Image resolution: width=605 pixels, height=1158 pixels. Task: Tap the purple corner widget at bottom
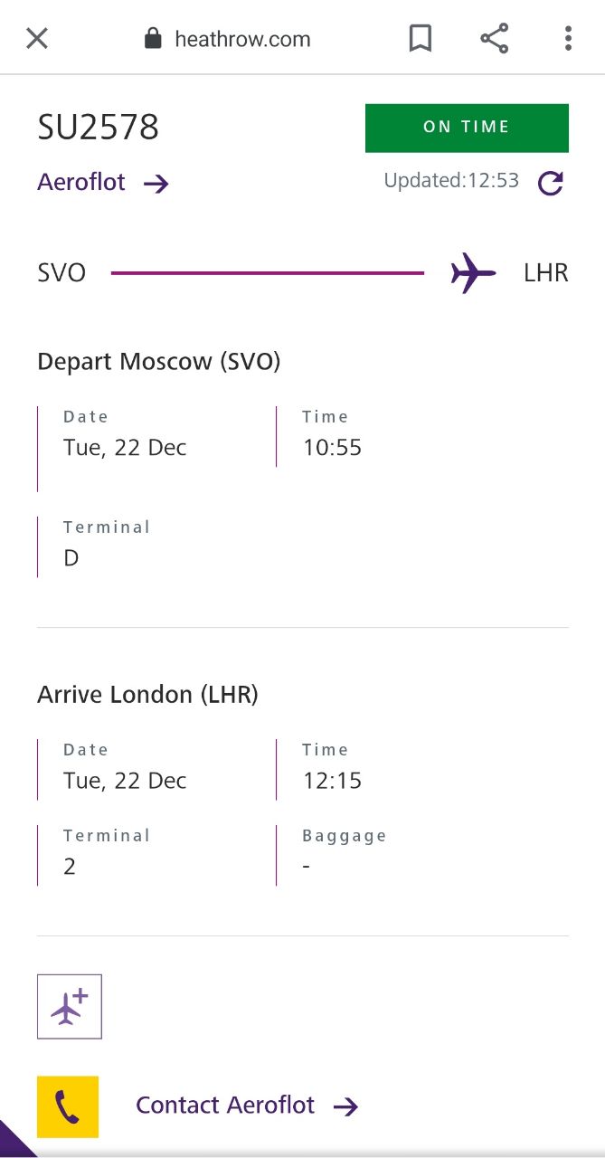tap(13, 1143)
